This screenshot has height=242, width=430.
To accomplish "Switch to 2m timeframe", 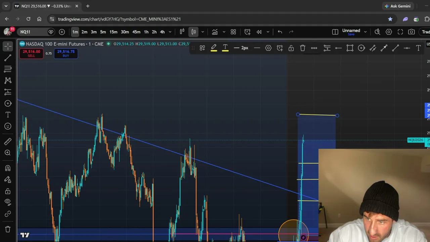I will (84, 32).
